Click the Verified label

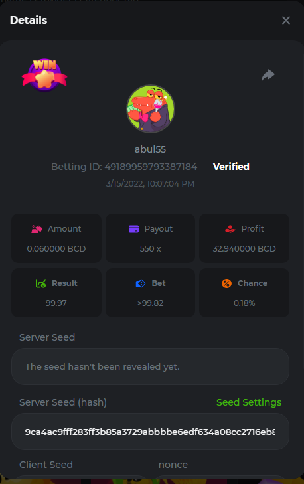point(231,167)
